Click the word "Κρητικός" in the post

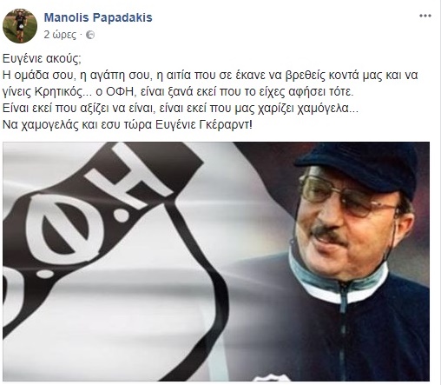[x=58, y=92]
